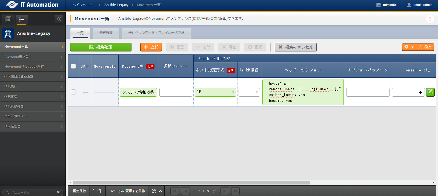The width and height of the screenshot is (438, 196).
Task: Clear menu search with the X icon
Action: pos(58,192)
